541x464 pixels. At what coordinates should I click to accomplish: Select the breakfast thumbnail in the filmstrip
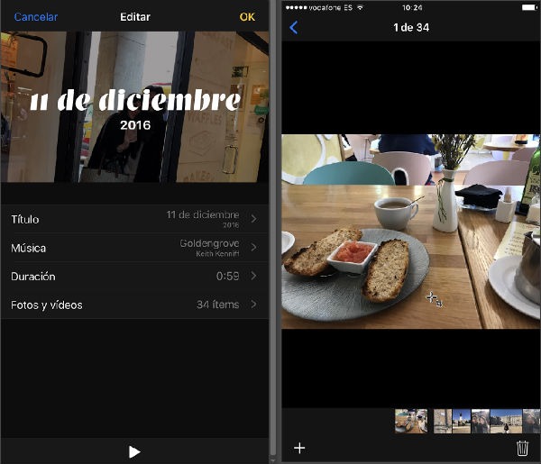click(411, 421)
